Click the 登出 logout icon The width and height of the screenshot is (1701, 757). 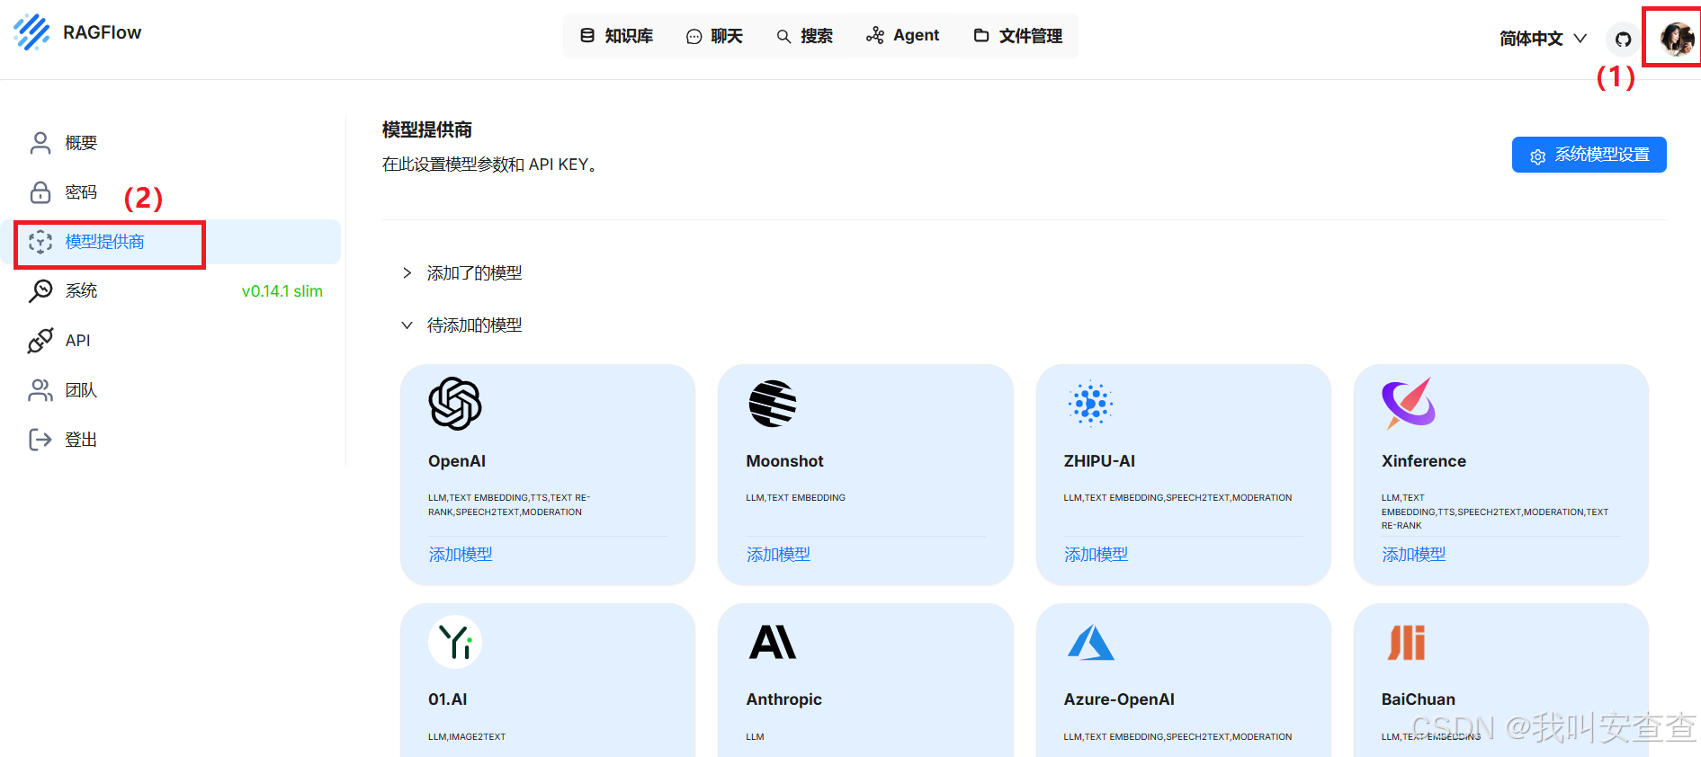tap(40, 439)
